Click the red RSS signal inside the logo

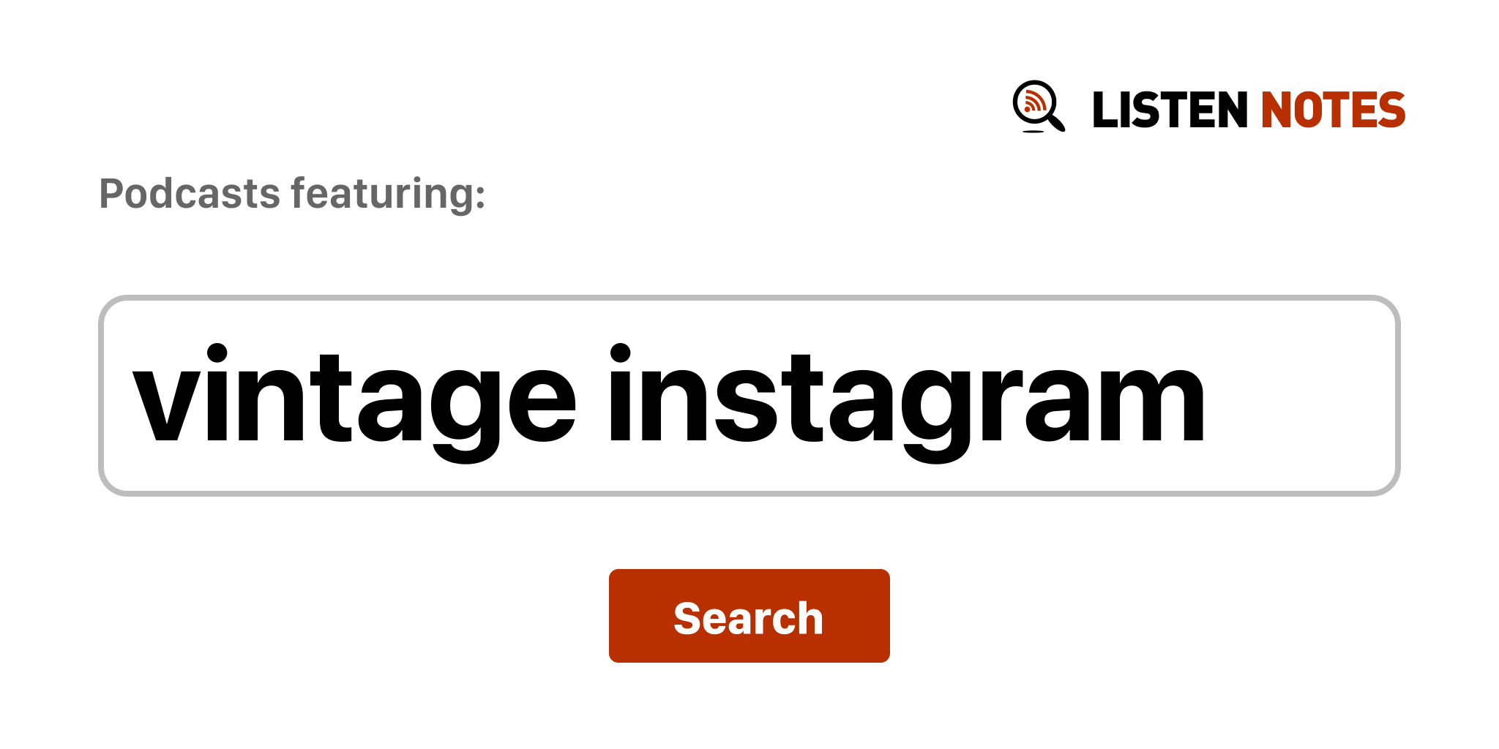coord(1033,101)
